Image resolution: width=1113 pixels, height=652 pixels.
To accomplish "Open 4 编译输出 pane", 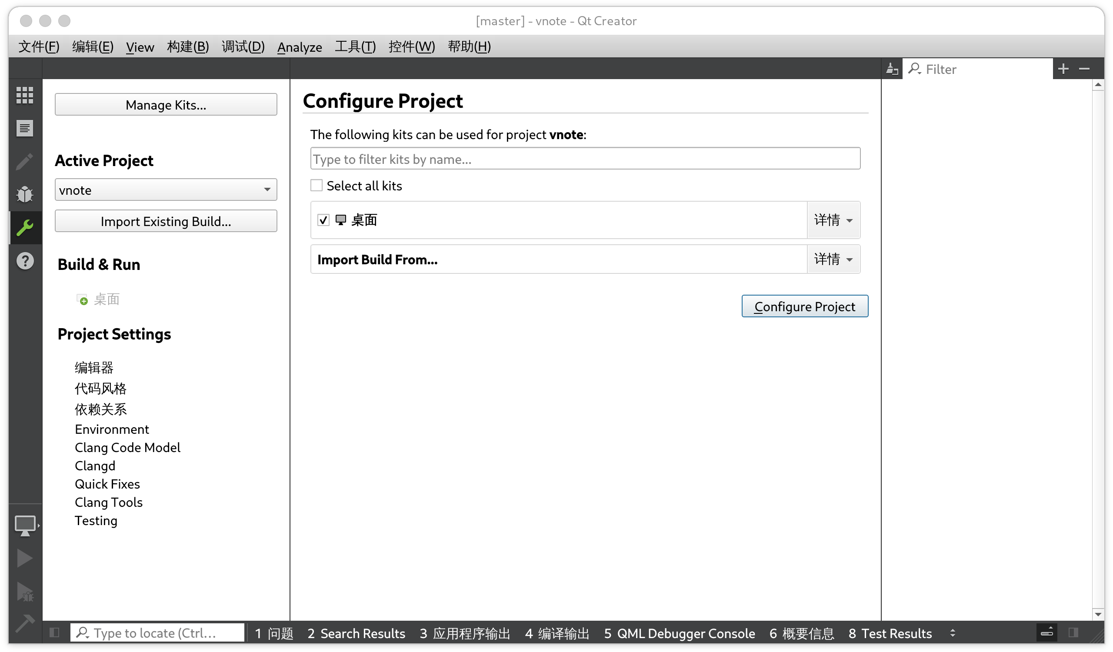I will point(557,633).
